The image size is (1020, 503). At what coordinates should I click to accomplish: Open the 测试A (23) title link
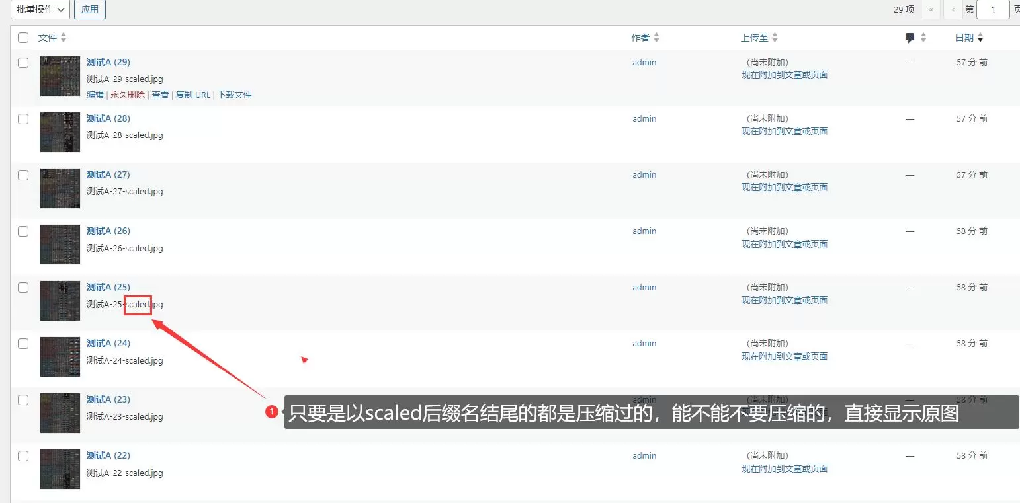(108, 399)
